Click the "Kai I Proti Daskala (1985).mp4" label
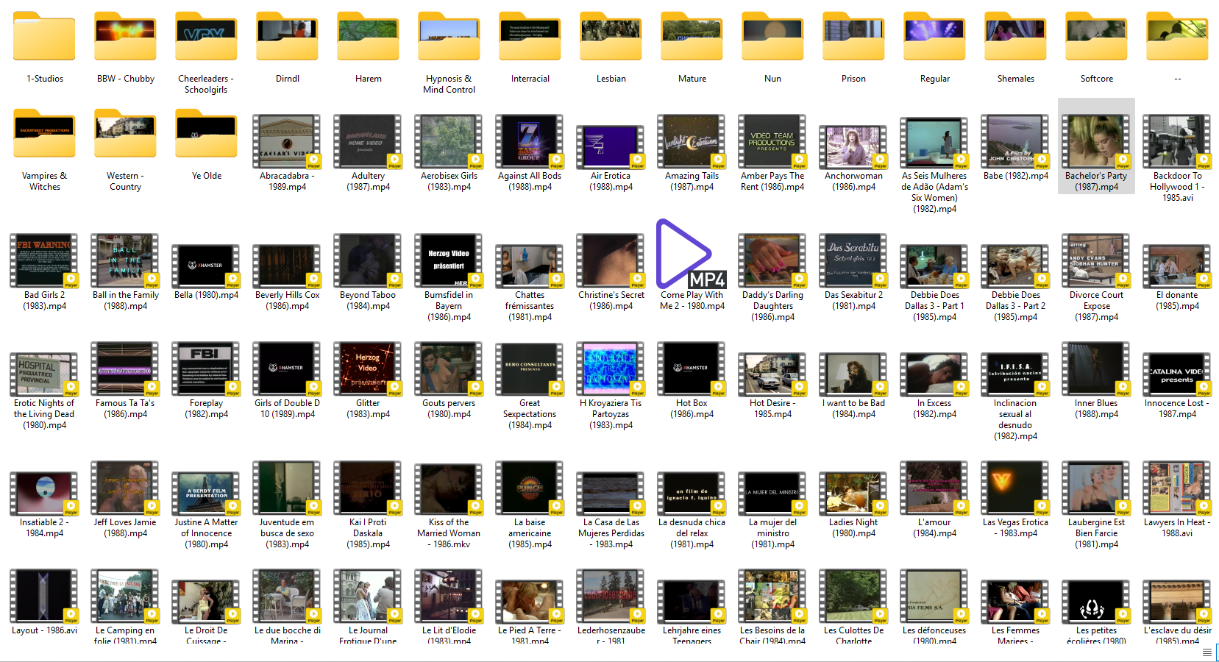1219x662 pixels. tap(368, 533)
